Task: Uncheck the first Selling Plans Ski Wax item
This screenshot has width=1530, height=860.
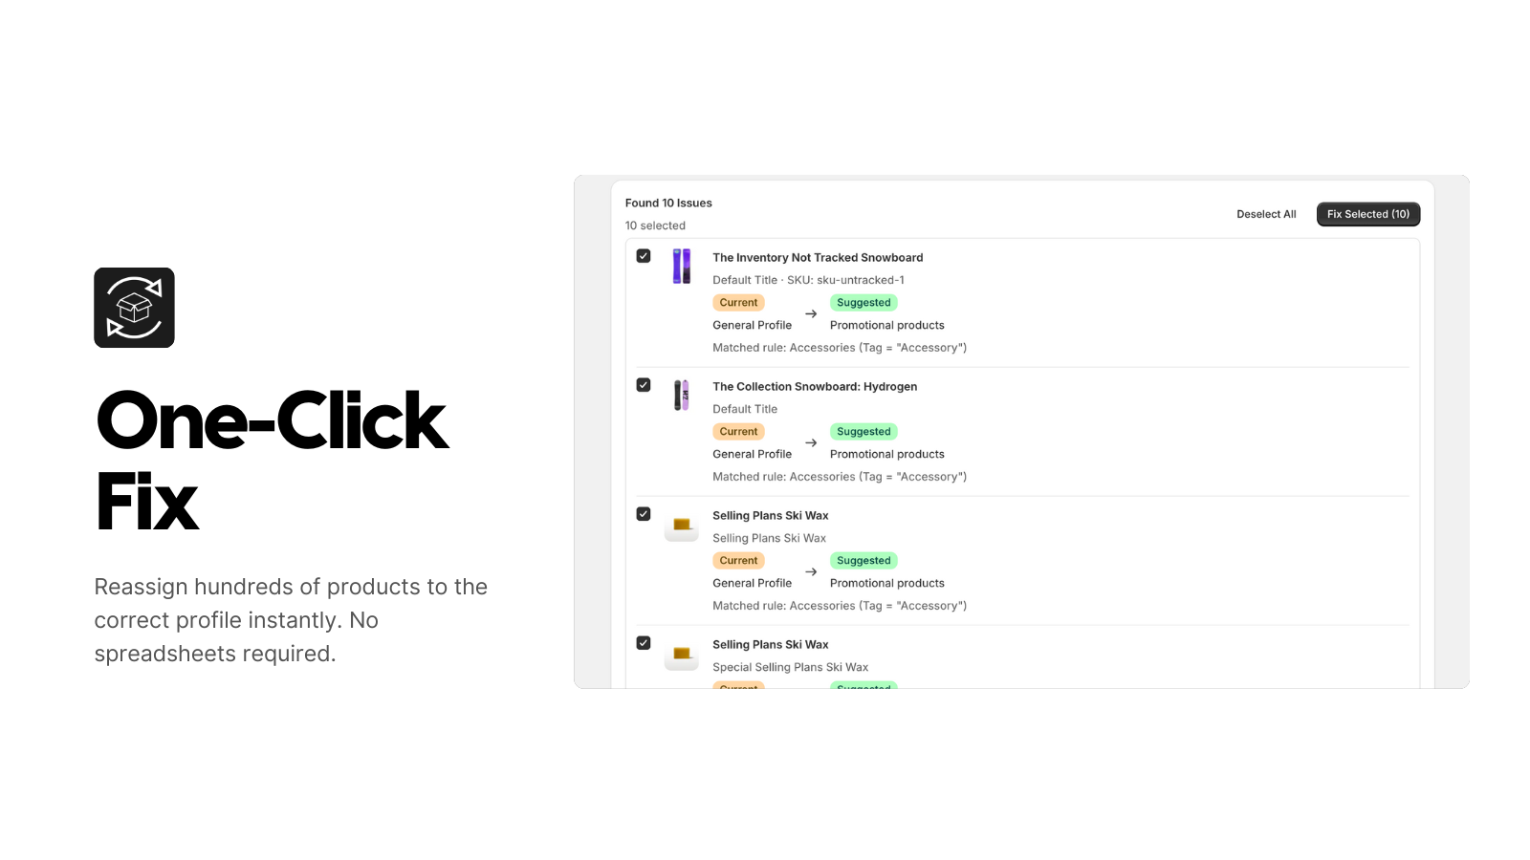Action: click(x=644, y=513)
